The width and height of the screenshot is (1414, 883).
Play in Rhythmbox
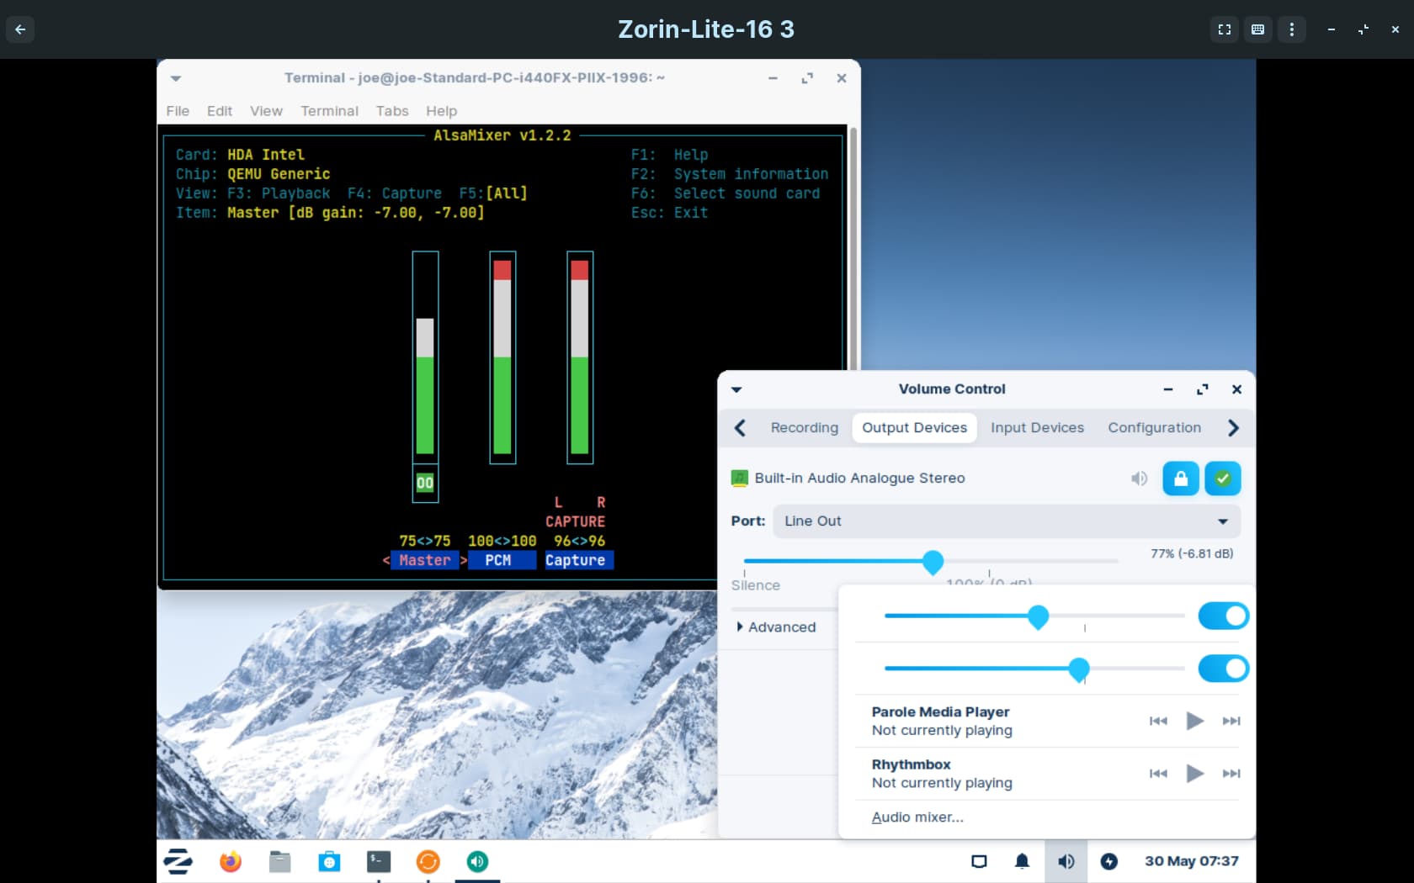click(1194, 774)
